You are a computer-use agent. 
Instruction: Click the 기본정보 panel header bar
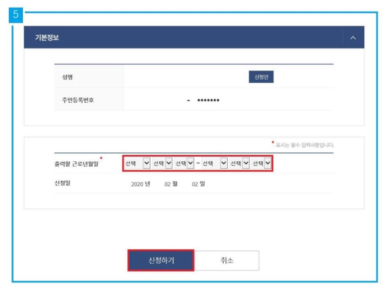click(x=176, y=38)
